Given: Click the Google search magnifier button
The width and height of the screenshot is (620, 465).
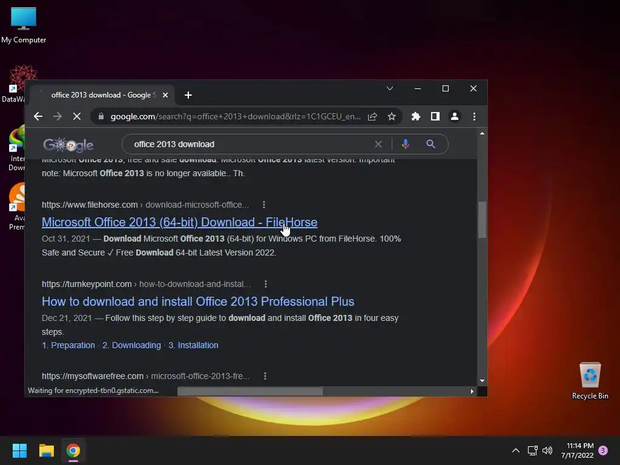Looking at the screenshot, I should [430, 144].
